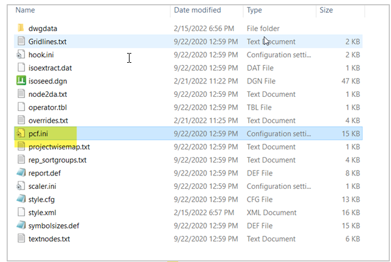Image resolution: width=391 pixels, height=262 pixels.
Task: Sort by the Size column header
Action: (x=327, y=10)
